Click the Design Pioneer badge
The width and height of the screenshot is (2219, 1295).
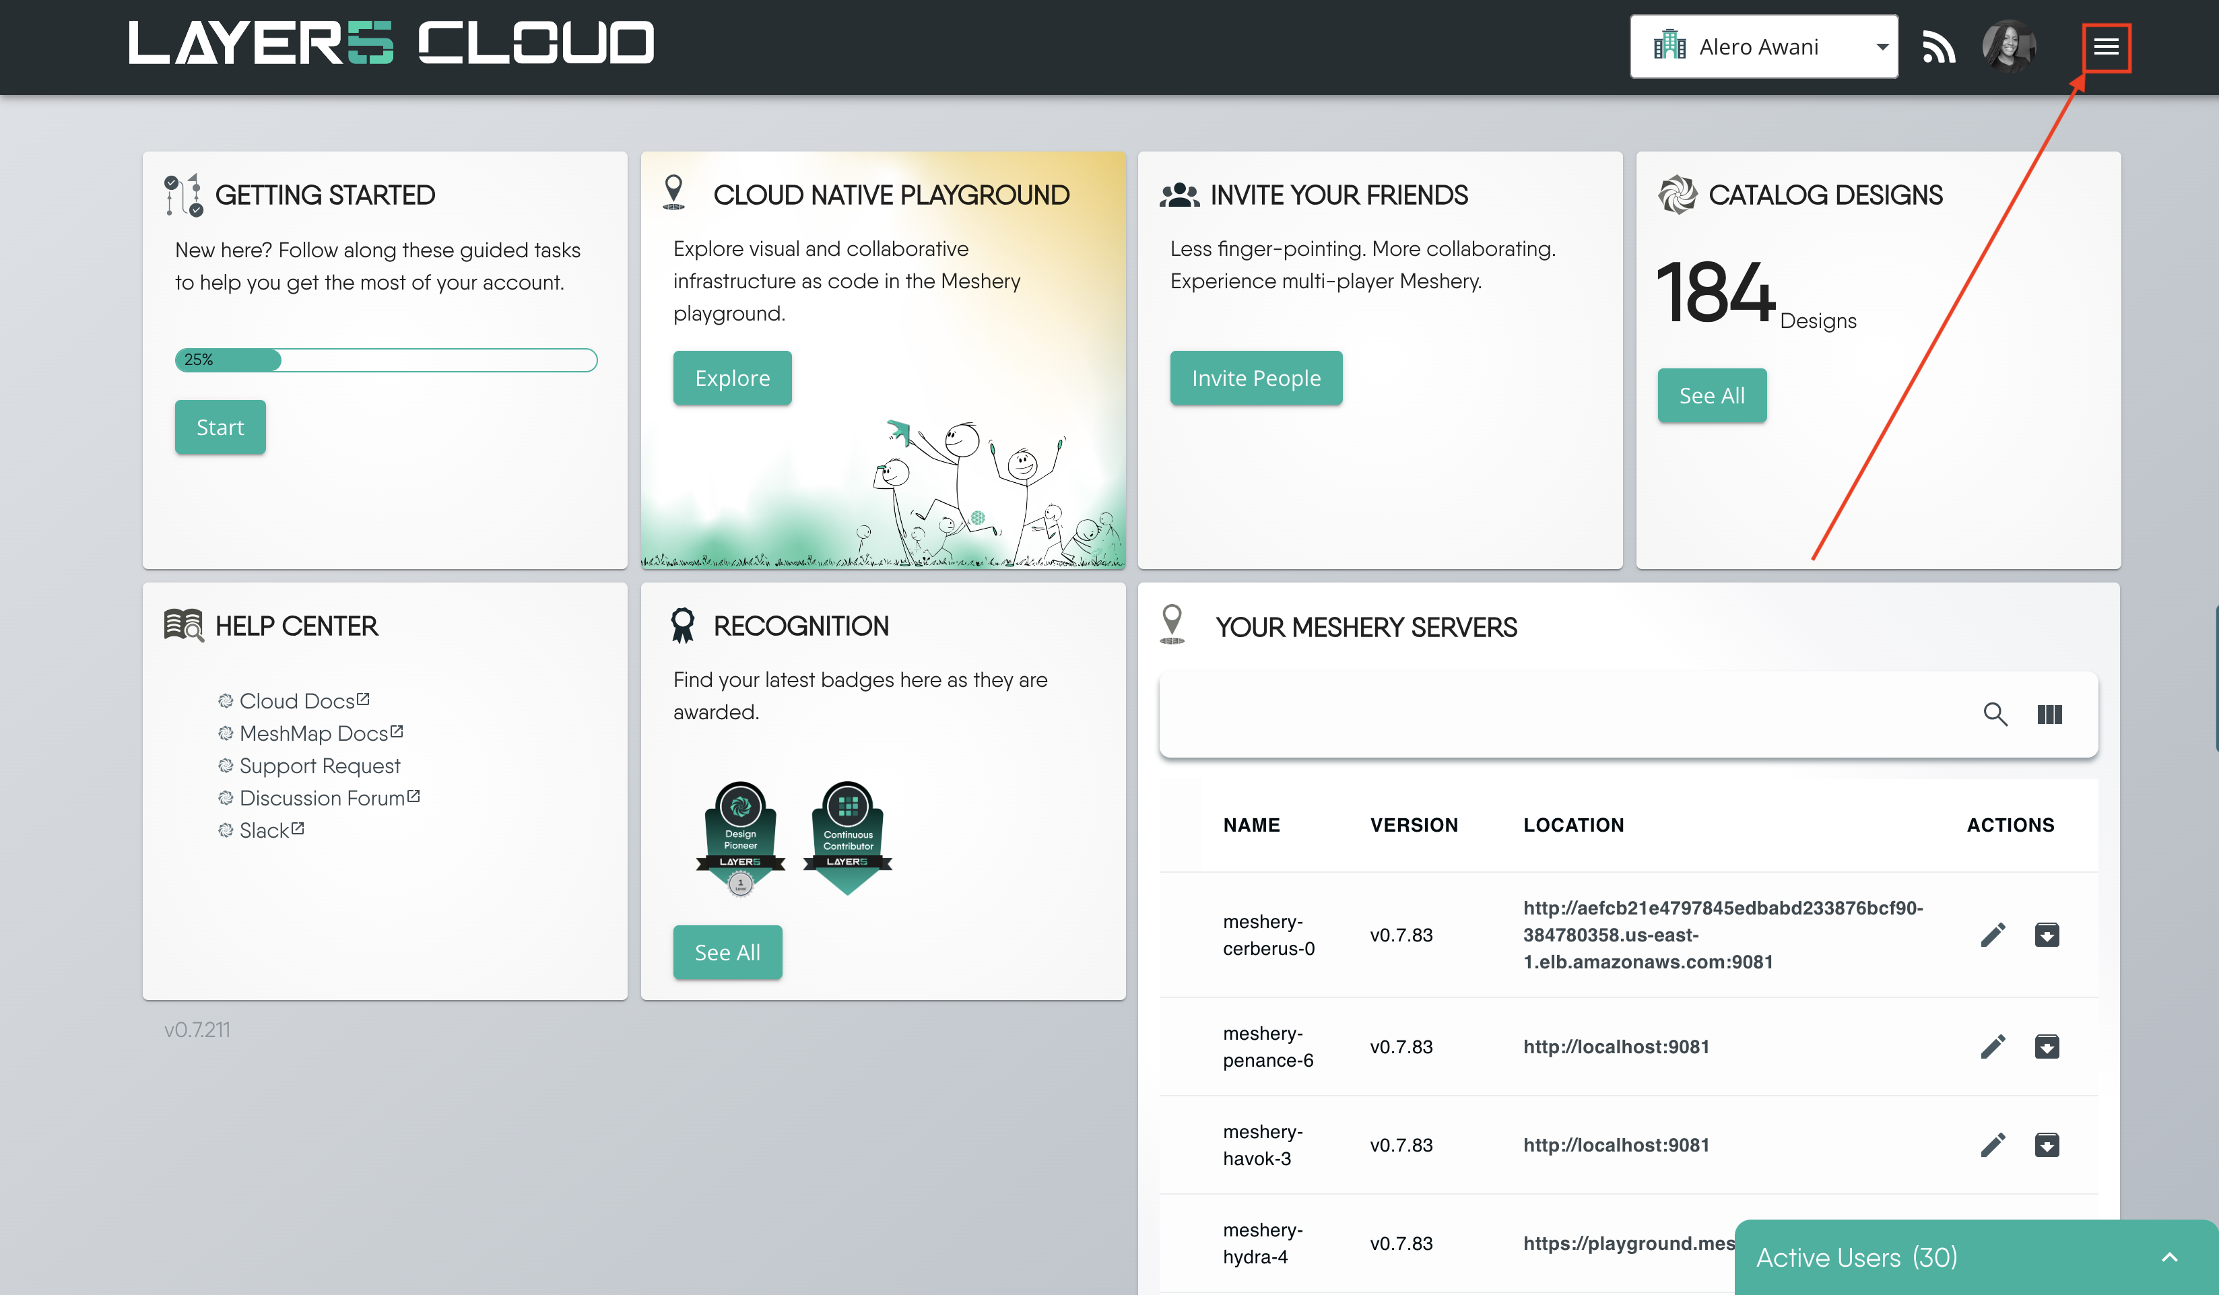click(739, 837)
